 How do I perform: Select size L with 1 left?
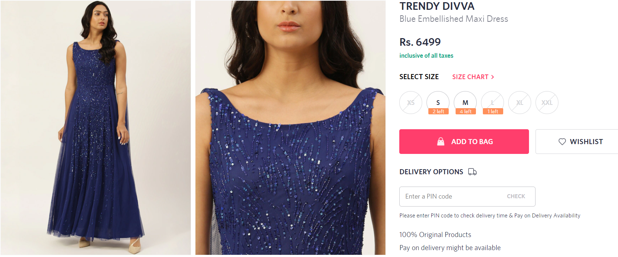[x=492, y=102]
